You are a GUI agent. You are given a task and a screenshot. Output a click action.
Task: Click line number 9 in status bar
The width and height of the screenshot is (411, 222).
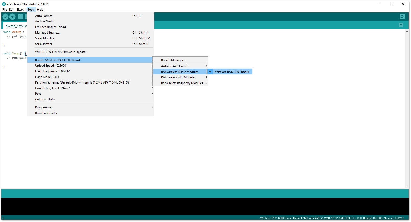(3, 218)
